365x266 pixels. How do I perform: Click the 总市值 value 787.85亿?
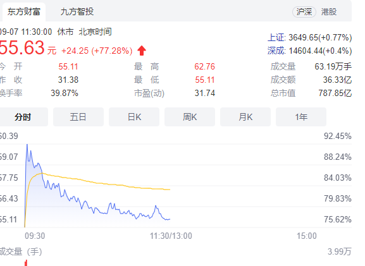335,94
